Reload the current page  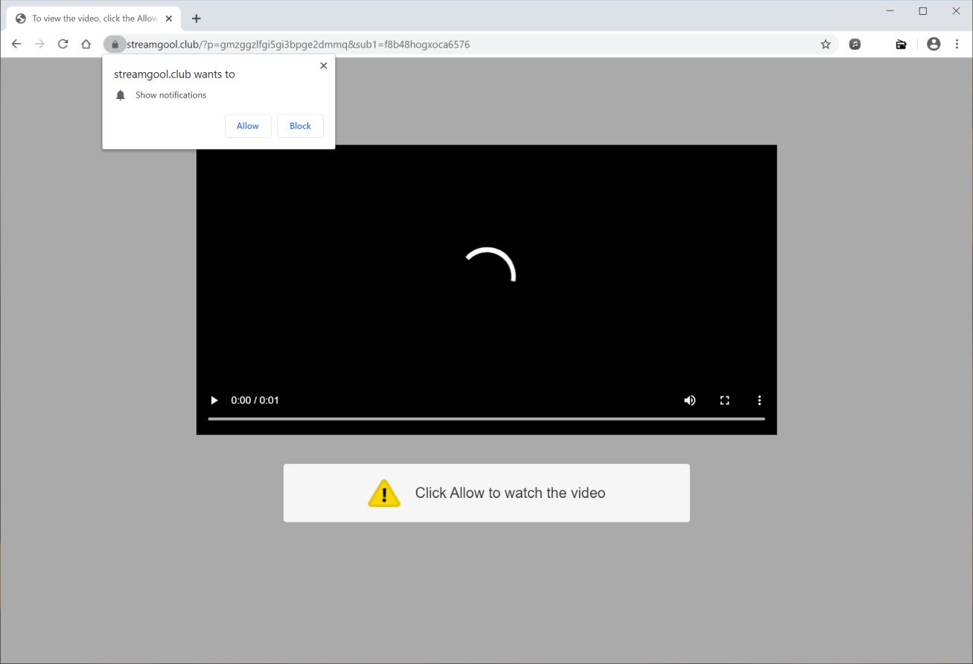point(63,44)
